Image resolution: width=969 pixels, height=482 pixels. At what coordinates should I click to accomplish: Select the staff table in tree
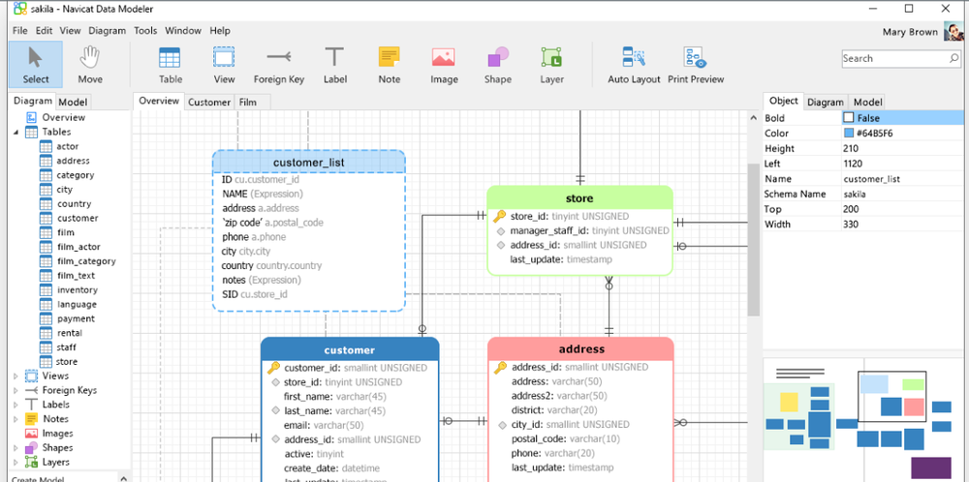click(x=66, y=347)
